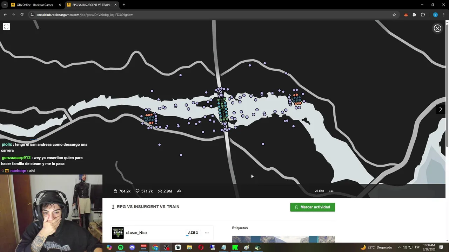This screenshot has height=252, width=449.
Task: Click the Marcar actividad button
Action: (x=313, y=207)
